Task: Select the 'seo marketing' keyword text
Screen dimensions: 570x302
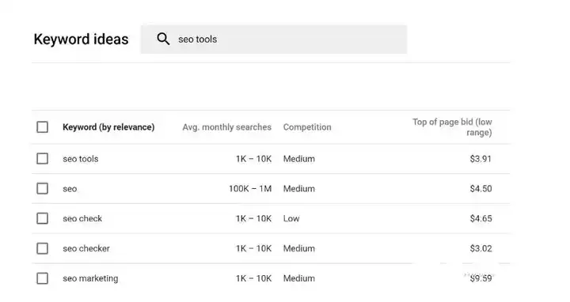Action: pos(90,278)
